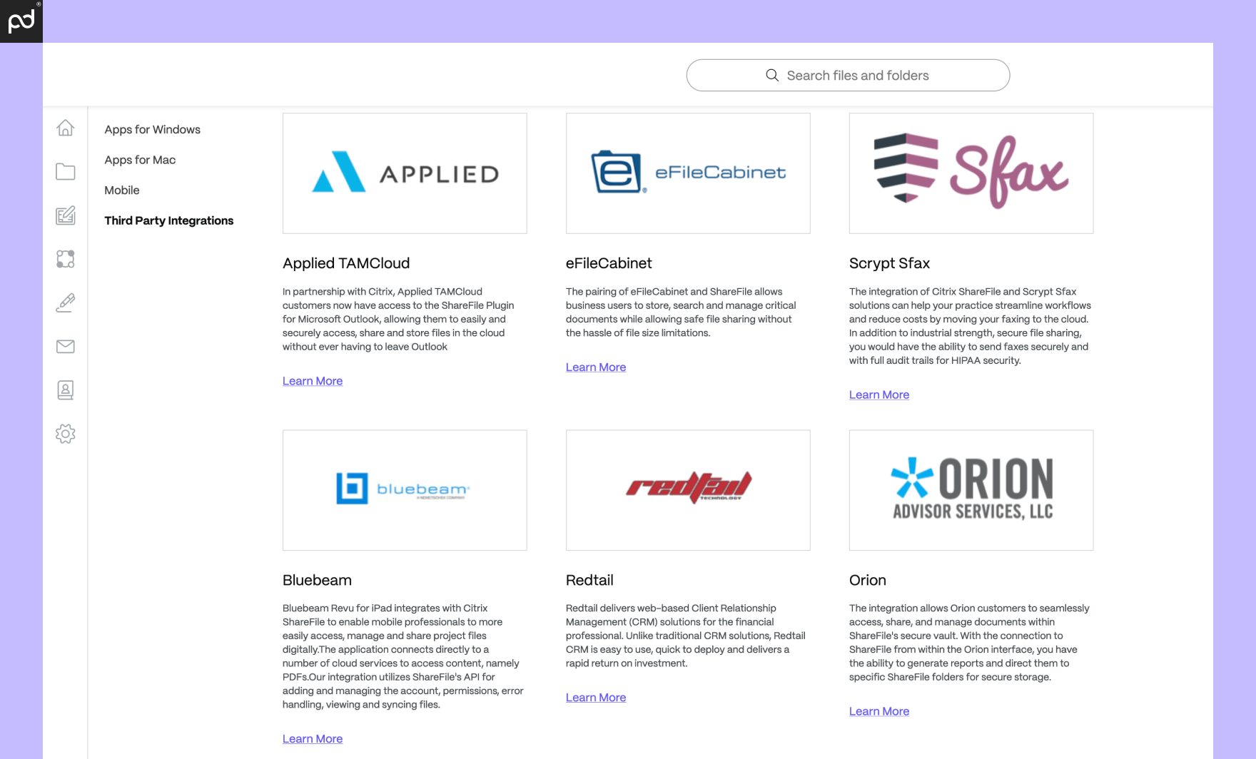Click the Sfax logo thumbnail
This screenshot has height=759, width=1256.
click(x=971, y=173)
